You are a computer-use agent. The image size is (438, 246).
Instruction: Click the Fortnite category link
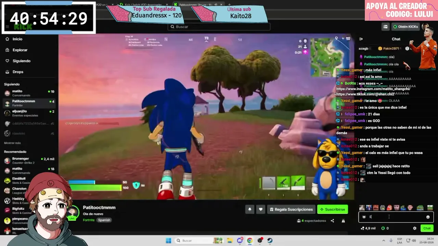pos(89,220)
